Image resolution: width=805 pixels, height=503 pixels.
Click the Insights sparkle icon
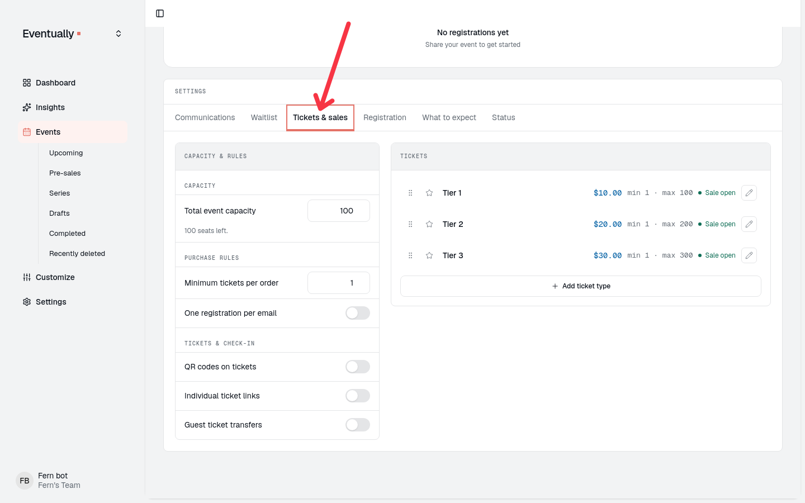click(x=27, y=107)
